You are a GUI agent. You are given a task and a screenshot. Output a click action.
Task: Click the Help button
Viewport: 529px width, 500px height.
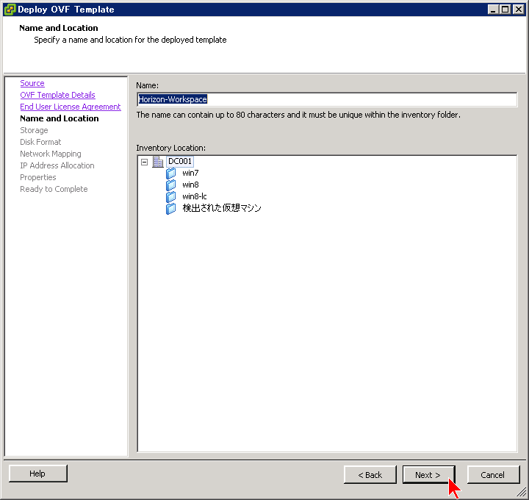(37, 474)
